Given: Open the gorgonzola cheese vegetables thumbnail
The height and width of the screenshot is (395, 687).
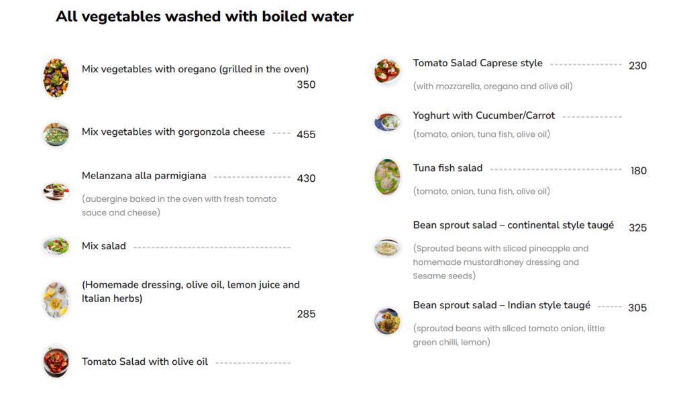Looking at the screenshot, I should 56,134.
